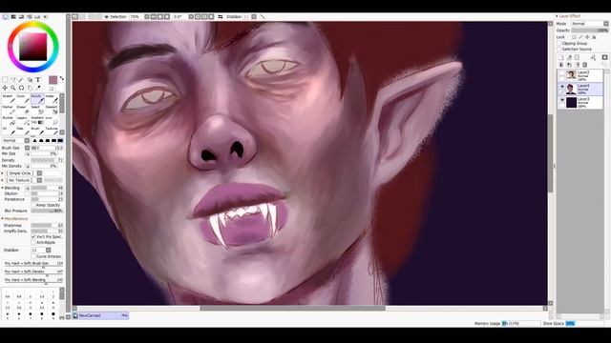Show the color wheel panel
Screen dimensions: 611x343
[5, 17]
